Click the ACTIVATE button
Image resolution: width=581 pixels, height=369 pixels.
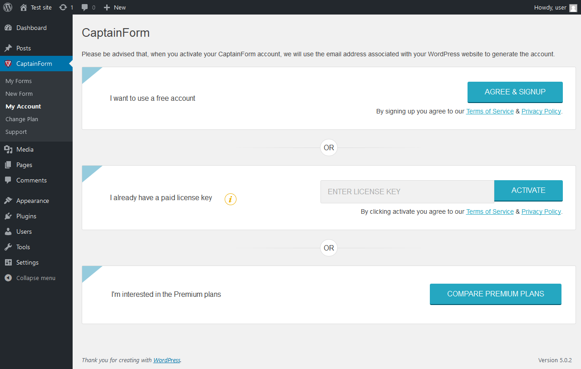528,191
